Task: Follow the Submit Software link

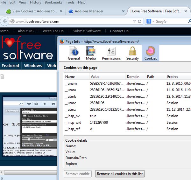Action: pyautogui.click(x=87, y=31)
